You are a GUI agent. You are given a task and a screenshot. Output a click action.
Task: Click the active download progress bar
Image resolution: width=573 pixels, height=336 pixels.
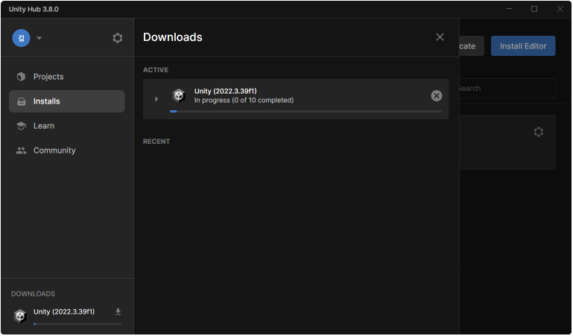tap(306, 111)
